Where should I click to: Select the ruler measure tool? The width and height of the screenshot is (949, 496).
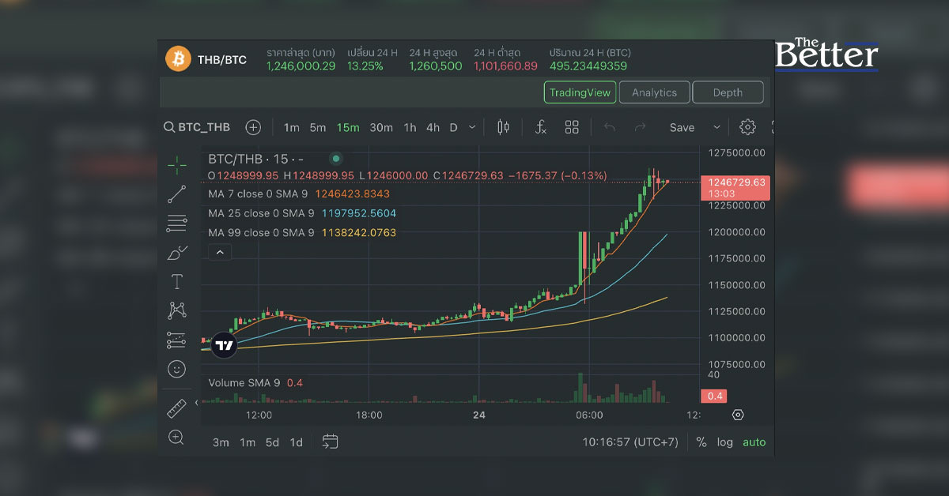point(177,408)
